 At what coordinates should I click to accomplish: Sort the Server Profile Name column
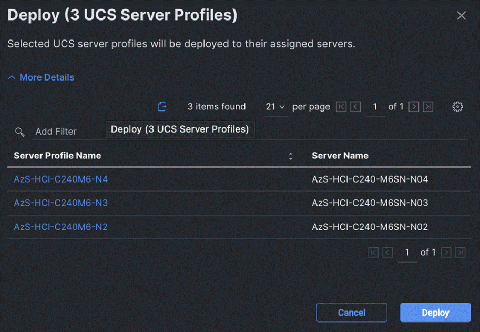coord(291,156)
